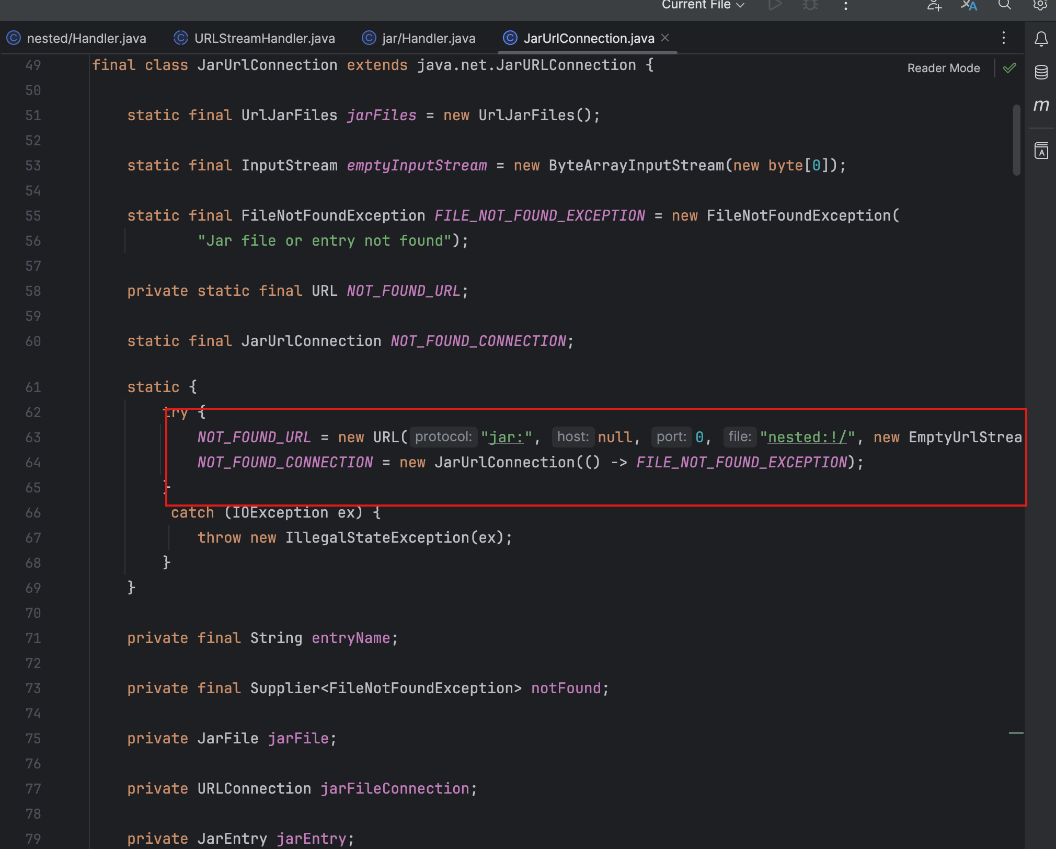This screenshot has width=1056, height=849.
Task: Open Search Everywhere with the magnifier
Action: coord(1004,5)
